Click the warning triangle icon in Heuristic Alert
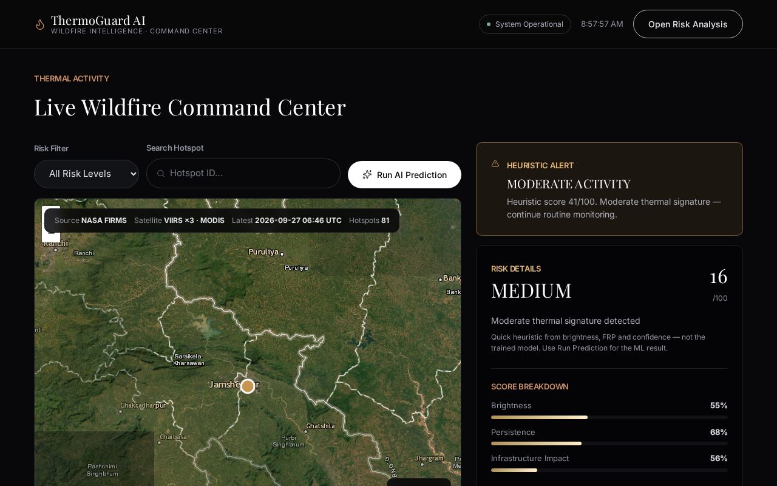Image resolution: width=777 pixels, height=486 pixels. (x=495, y=164)
